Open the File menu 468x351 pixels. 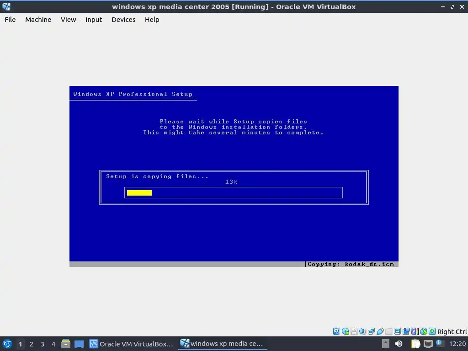point(10,20)
